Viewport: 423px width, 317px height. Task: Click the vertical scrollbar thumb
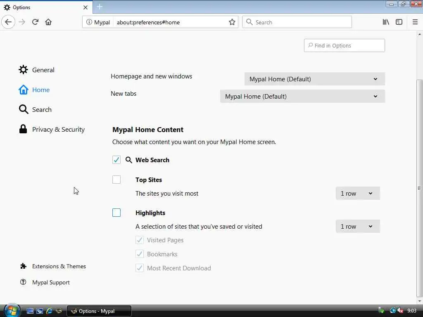419,188
